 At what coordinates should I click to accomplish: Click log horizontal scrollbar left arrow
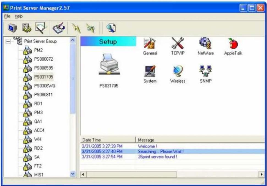click(x=83, y=175)
